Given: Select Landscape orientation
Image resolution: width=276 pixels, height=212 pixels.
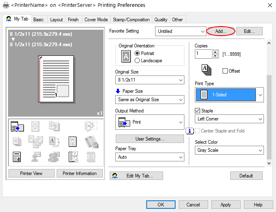Looking at the screenshot, I should (137, 61).
